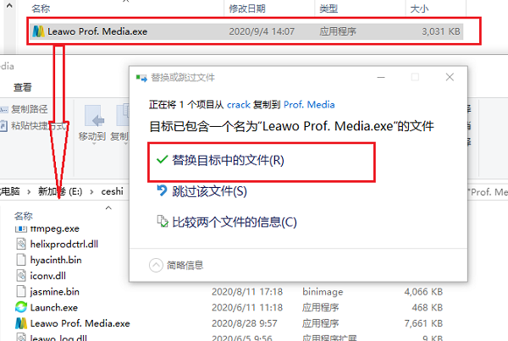Sort the top list by 修改日期 column

247,8
